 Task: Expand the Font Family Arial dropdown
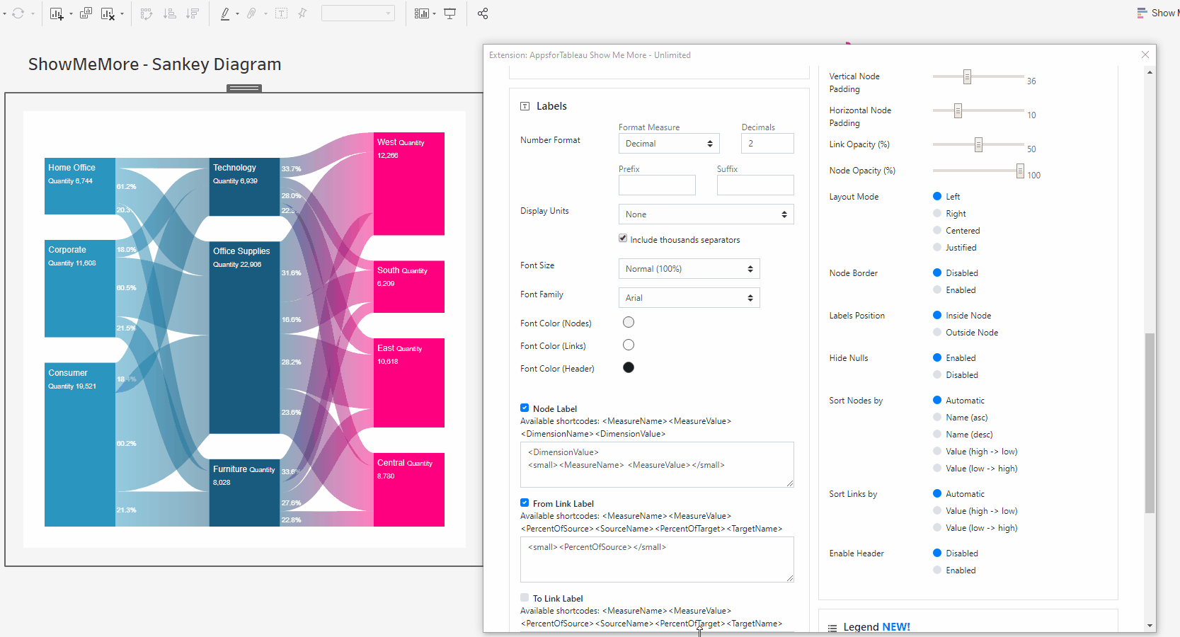pos(689,298)
